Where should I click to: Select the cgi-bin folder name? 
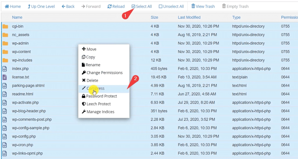(18, 26)
